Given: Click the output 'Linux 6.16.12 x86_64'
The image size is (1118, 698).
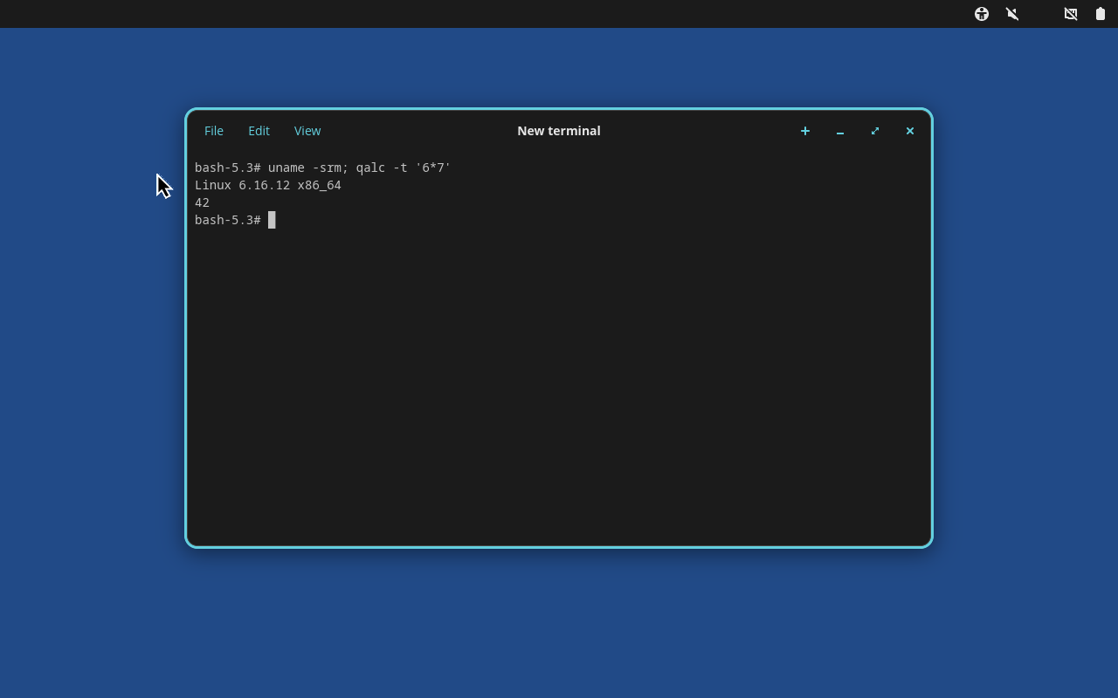Looking at the screenshot, I should 268,185.
